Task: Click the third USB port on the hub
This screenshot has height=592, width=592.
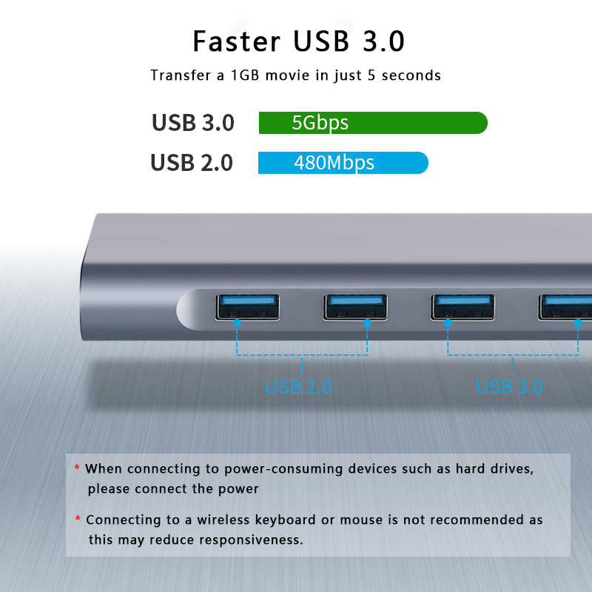Action: point(463,307)
